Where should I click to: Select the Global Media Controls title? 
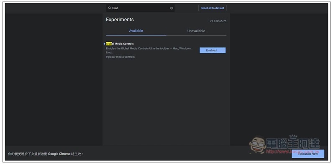click(x=120, y=44)
